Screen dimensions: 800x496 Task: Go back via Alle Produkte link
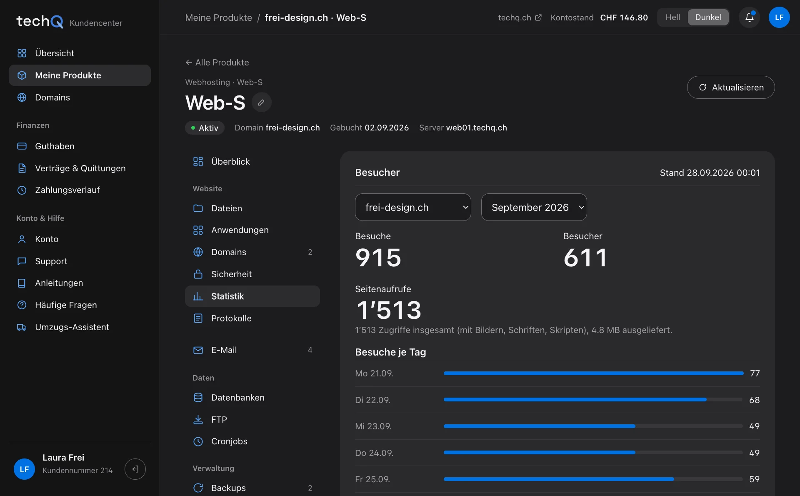tap(217, 63)
